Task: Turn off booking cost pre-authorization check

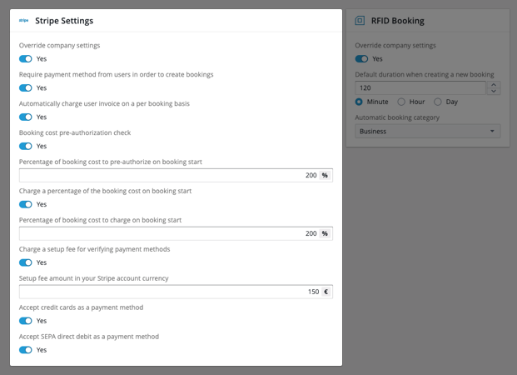Action: click(x=26, y=147)
